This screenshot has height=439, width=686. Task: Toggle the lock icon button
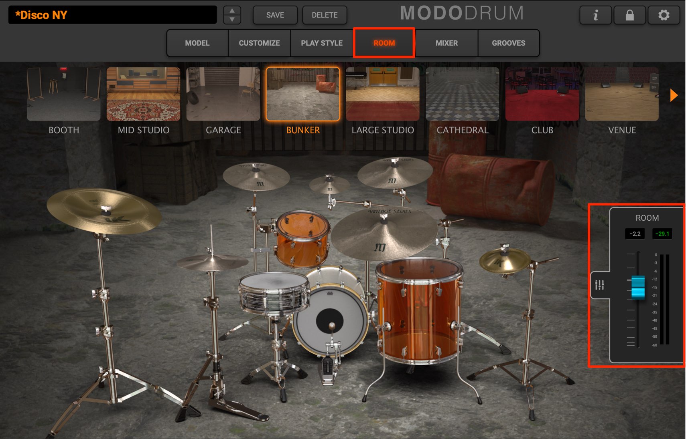tap(630, 15)
